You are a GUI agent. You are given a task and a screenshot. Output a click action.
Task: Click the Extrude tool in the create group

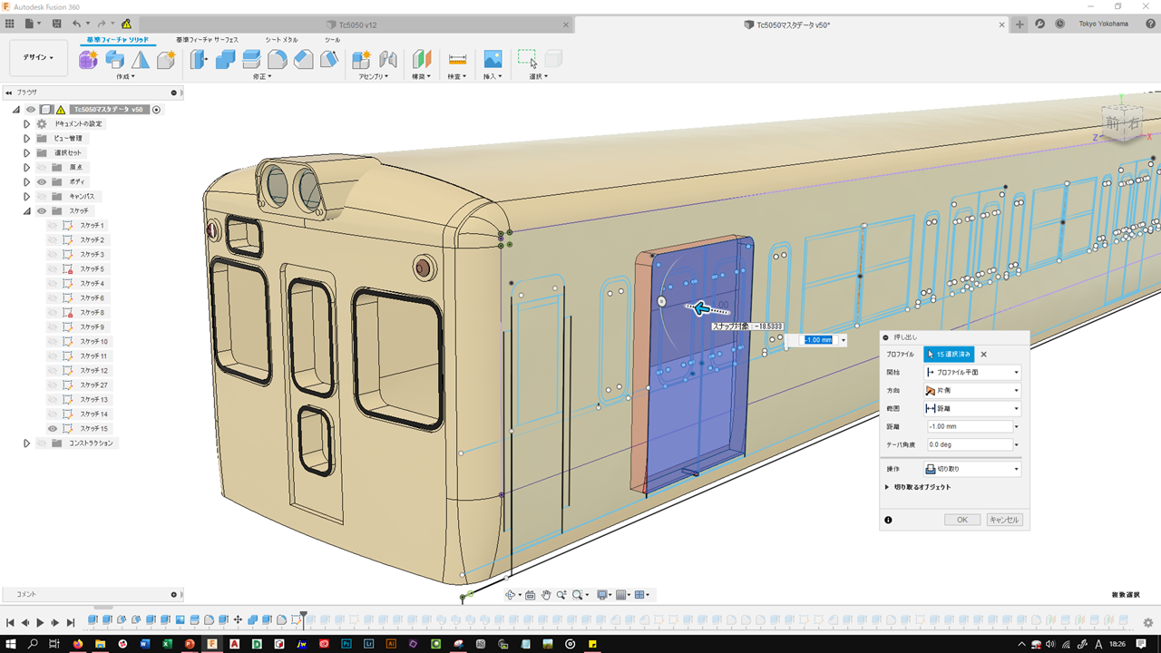coord(114,60)
